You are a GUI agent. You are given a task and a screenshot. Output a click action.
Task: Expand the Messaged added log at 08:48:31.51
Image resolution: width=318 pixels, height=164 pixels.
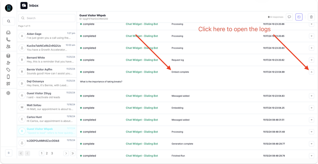click(x=312, y=120)
